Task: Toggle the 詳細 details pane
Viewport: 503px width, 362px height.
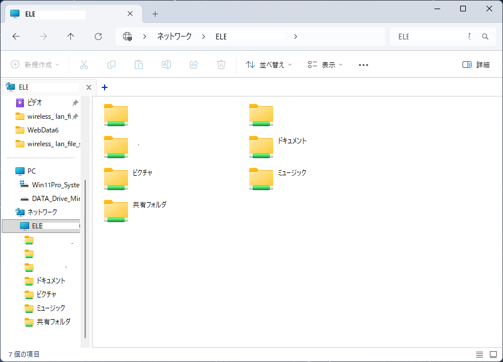Action: (476, 65)
